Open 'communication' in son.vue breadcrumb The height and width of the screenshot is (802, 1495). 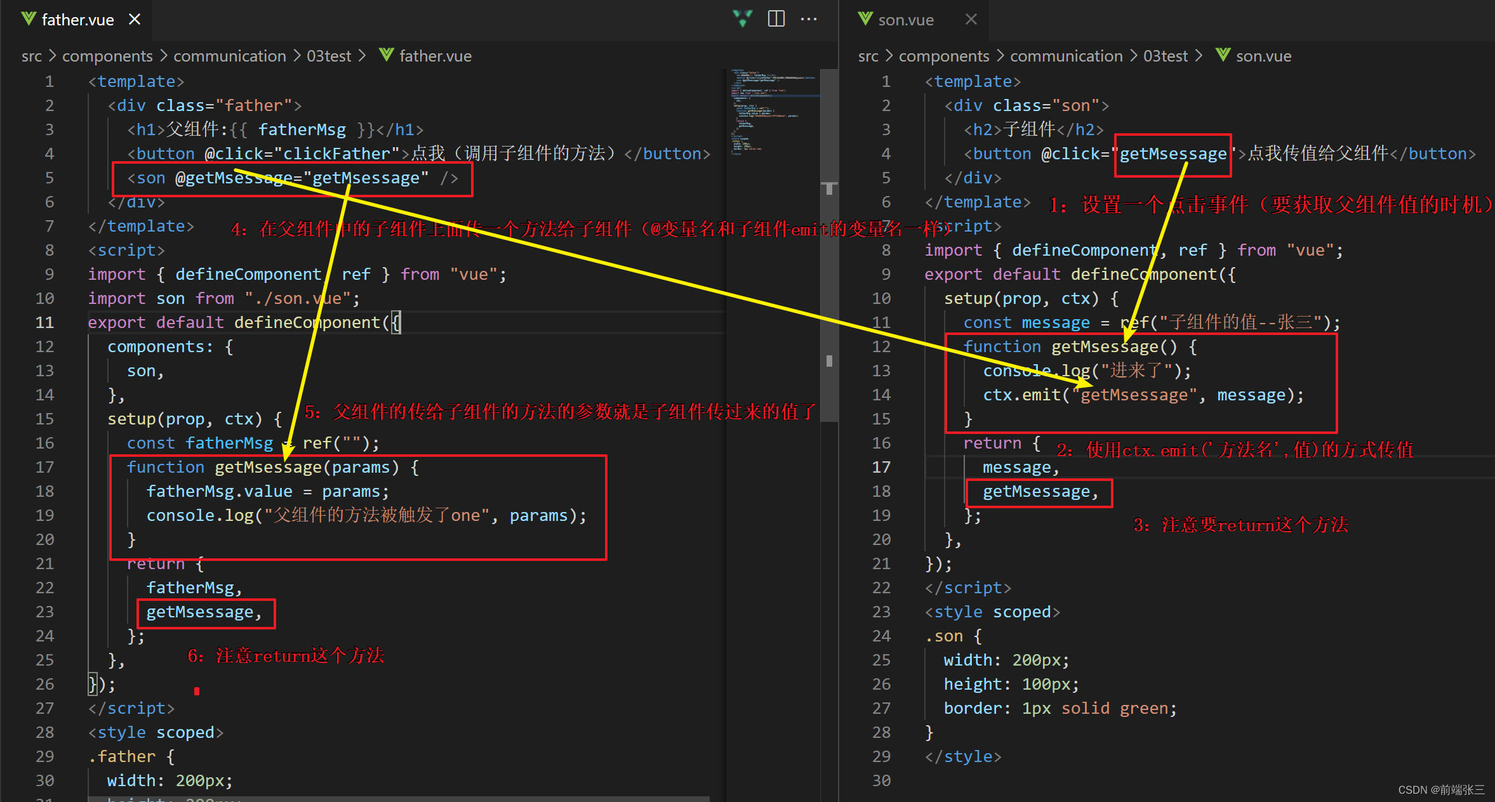pyautogui.click(x=1066, y=56)
